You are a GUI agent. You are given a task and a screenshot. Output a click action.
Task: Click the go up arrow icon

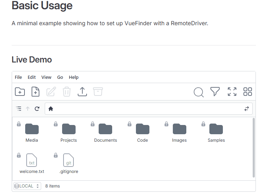click(x=28, y=109)
